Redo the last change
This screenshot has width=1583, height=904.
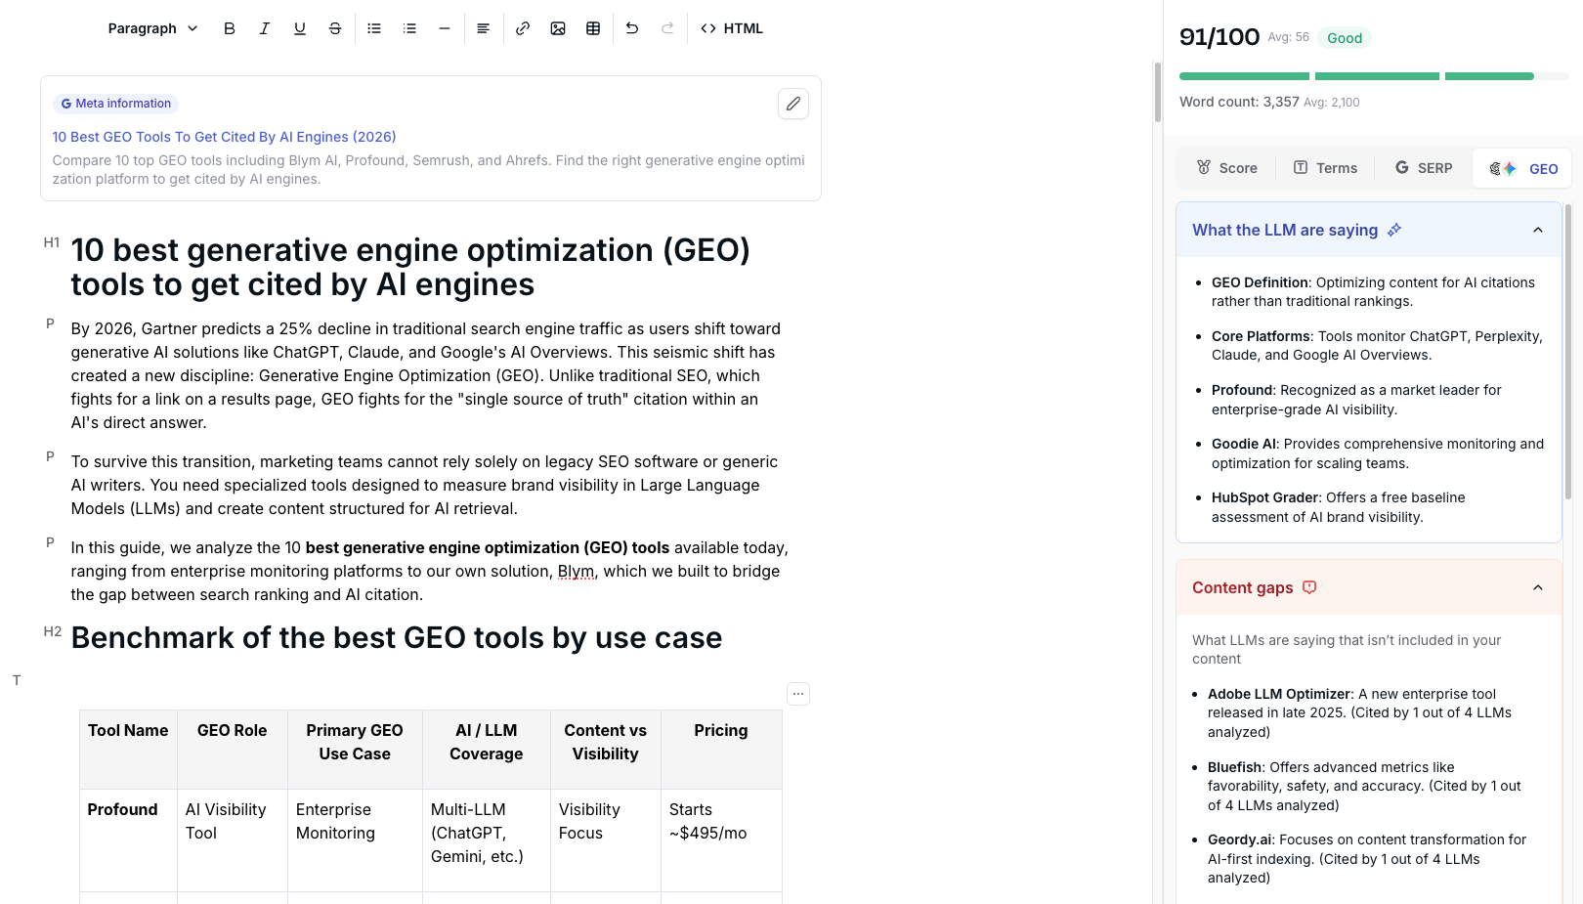click(x=667, y=28)
